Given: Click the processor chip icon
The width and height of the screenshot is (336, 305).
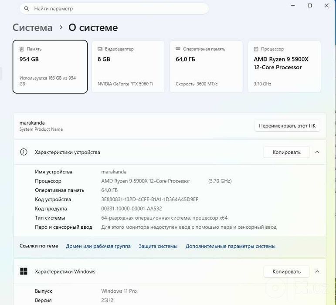Looking at the screenshot, I should (x=256, y=49).
